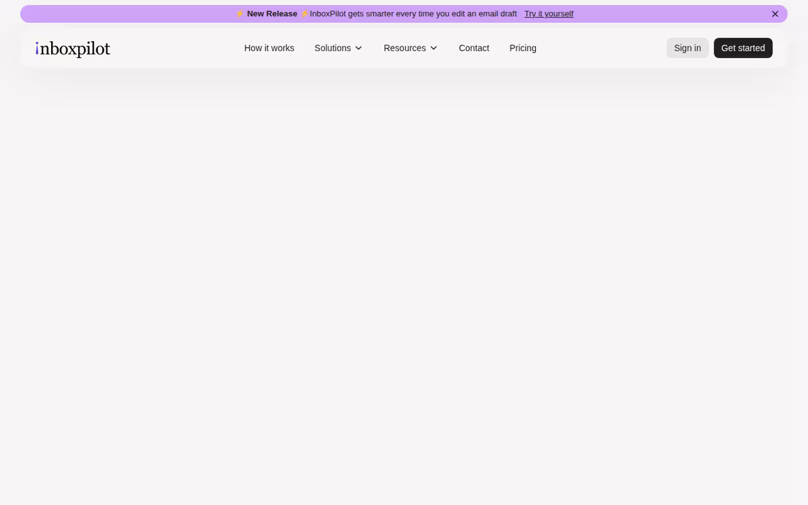Go to How it works
Screen dimensions: 808x505
tap(269, 48)
